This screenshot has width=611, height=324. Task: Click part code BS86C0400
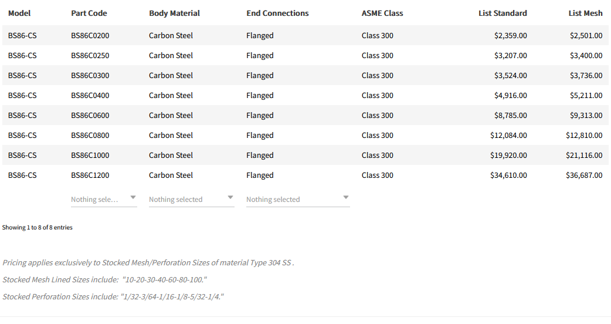pyautogui.click(x=90, y=95)
